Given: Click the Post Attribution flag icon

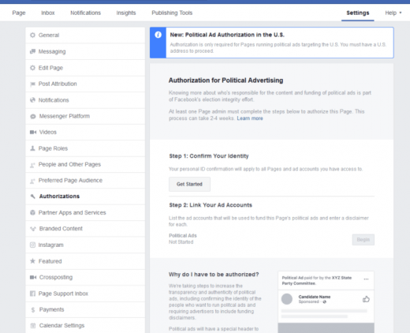Looking at the screenshot, I should pyautogui.click(x=32, y=84).
